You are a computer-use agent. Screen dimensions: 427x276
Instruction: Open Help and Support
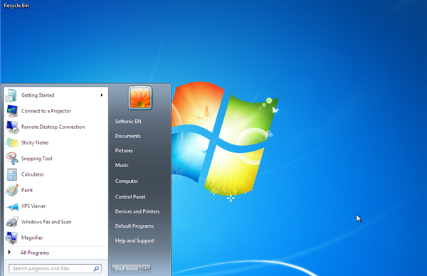pyautogui.click(x=135, y=241)
